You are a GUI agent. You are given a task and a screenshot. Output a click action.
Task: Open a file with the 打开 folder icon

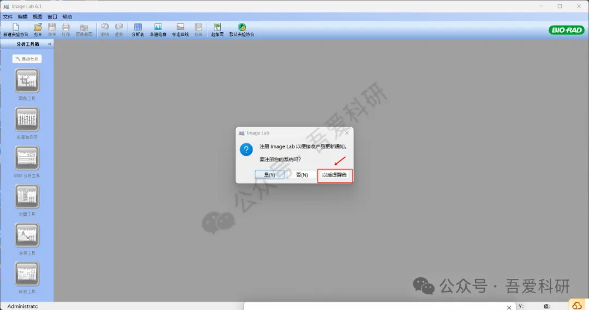point(38,27)
